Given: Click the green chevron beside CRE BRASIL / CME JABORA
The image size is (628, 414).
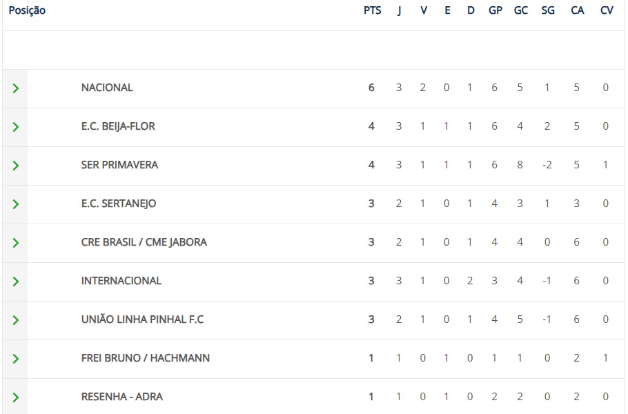Looking at the screenshot, I should (x=16, y=243).
